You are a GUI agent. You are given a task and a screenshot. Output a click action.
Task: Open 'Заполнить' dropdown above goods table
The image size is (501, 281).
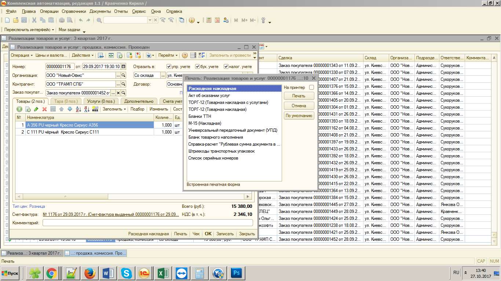coord(114,109)
